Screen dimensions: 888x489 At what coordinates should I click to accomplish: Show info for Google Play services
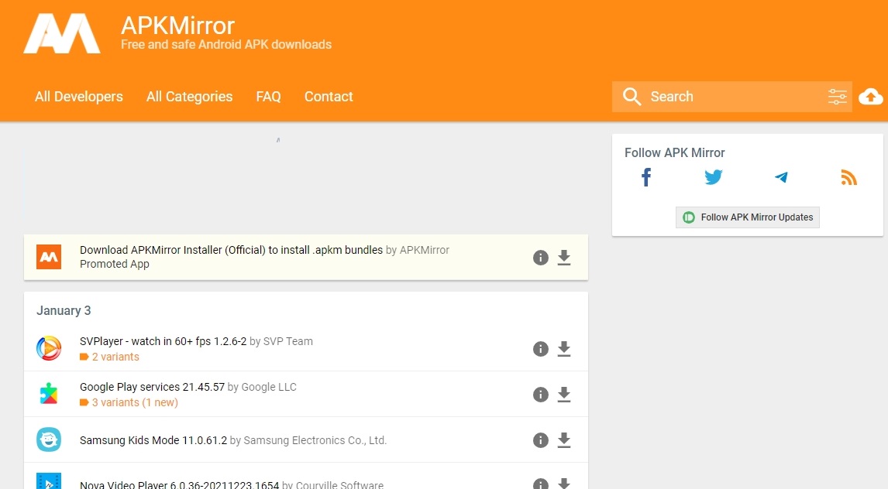[541, 395]
